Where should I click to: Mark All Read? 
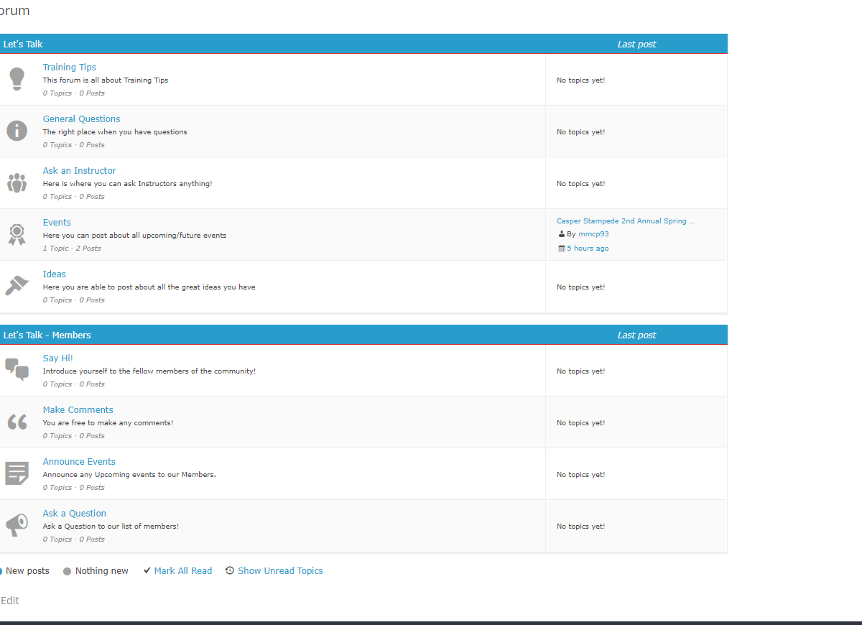point(183,571)
